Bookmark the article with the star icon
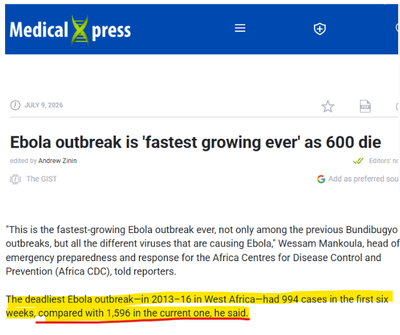The height and width of the screenshot is (335, 400). [x=327, y=106]
